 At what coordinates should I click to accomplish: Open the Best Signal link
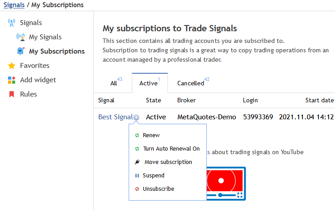point(115,117)
